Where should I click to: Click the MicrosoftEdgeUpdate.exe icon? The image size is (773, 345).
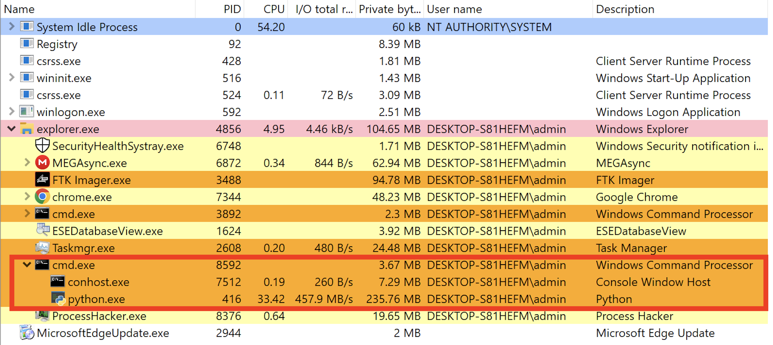tap(27, 333)
